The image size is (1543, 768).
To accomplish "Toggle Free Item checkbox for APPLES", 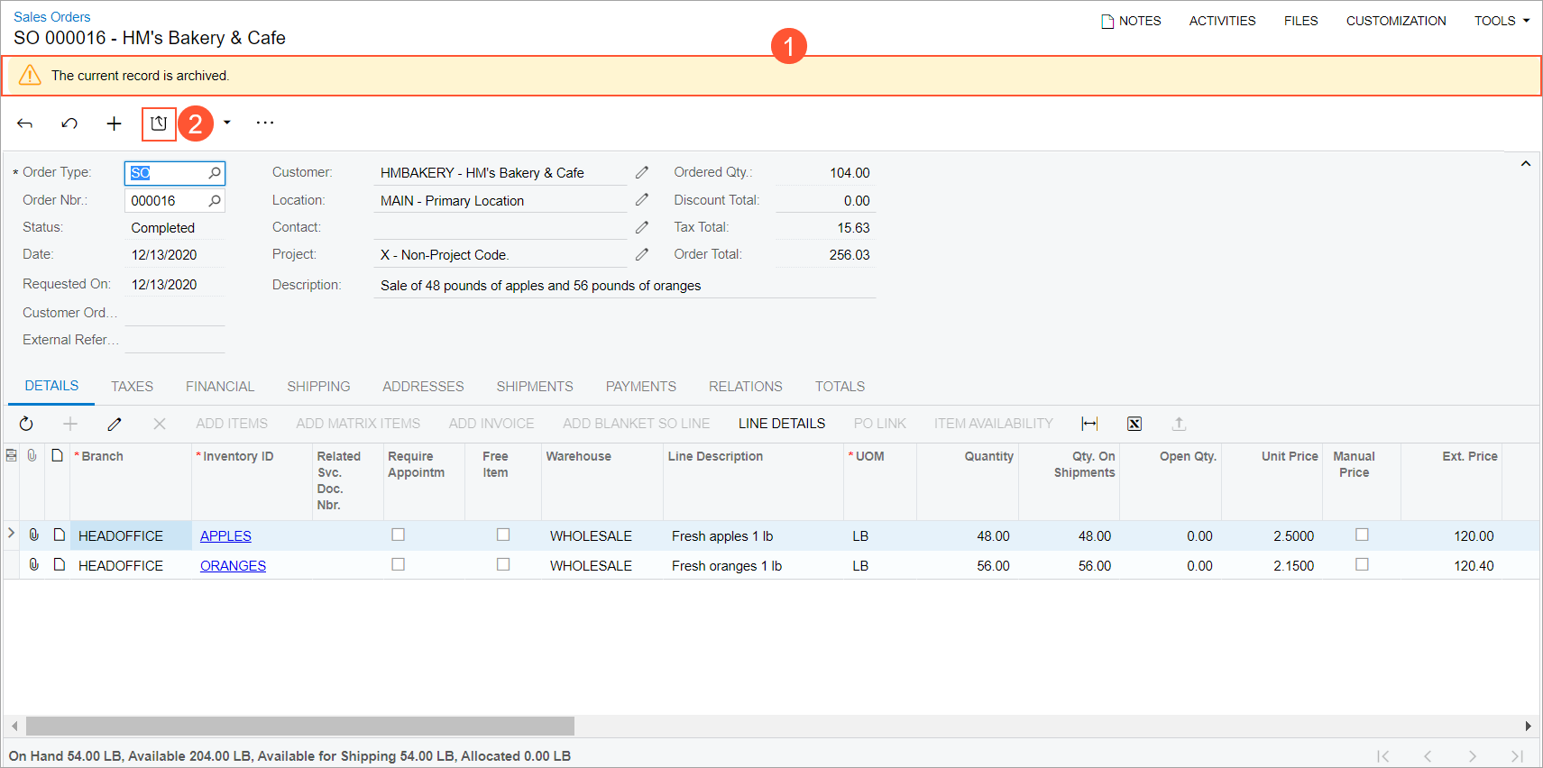I will [503, 535].
